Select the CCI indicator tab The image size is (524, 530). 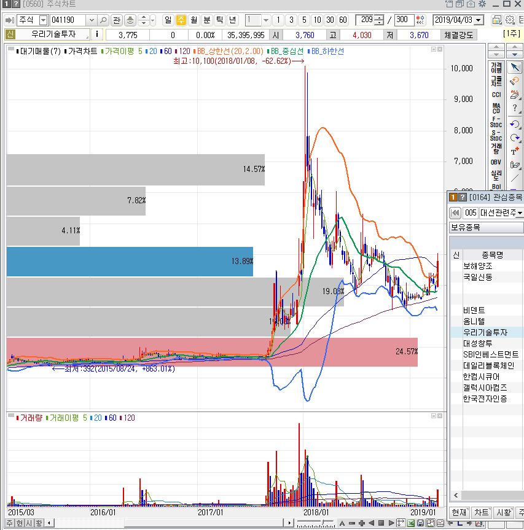pos(496,95)
